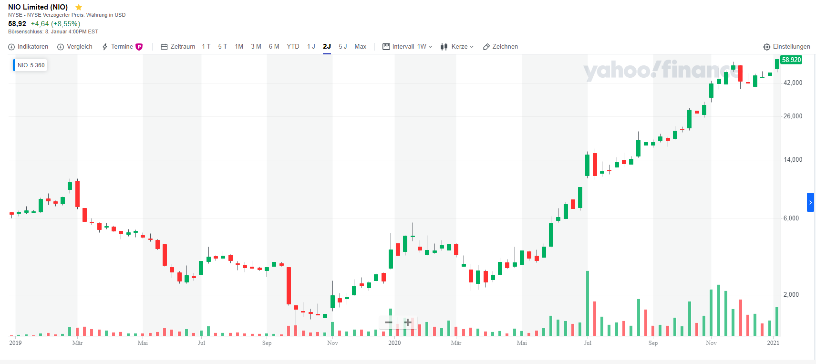Viewport: 816px width, 364px height.
Task: Select the 5 T time range
Action: [x=223, y=47]
